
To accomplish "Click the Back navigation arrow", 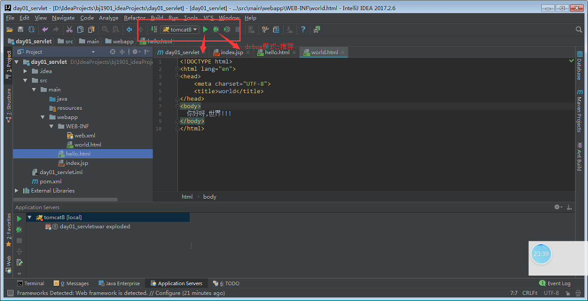I will 130,30.
